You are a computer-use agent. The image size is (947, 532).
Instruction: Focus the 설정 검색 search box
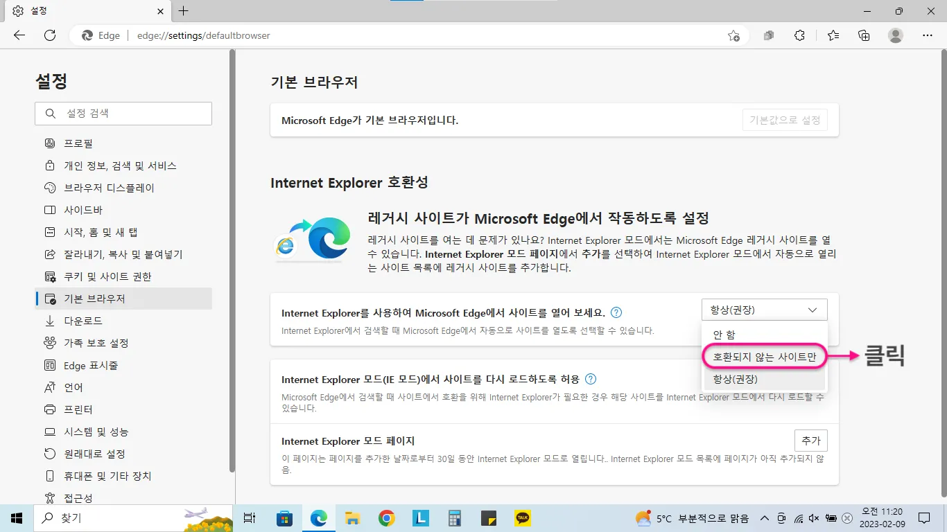tap(123, 114)
